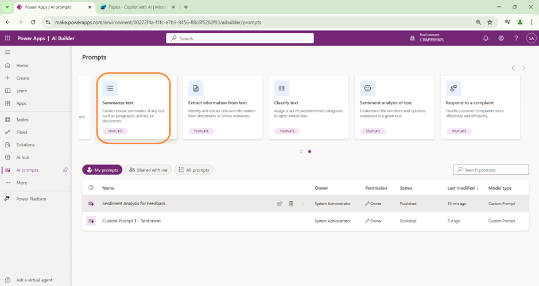This screenshot has width=539, height=286.
Task: Select the second carousel page dot
Action: click(309, 152)
